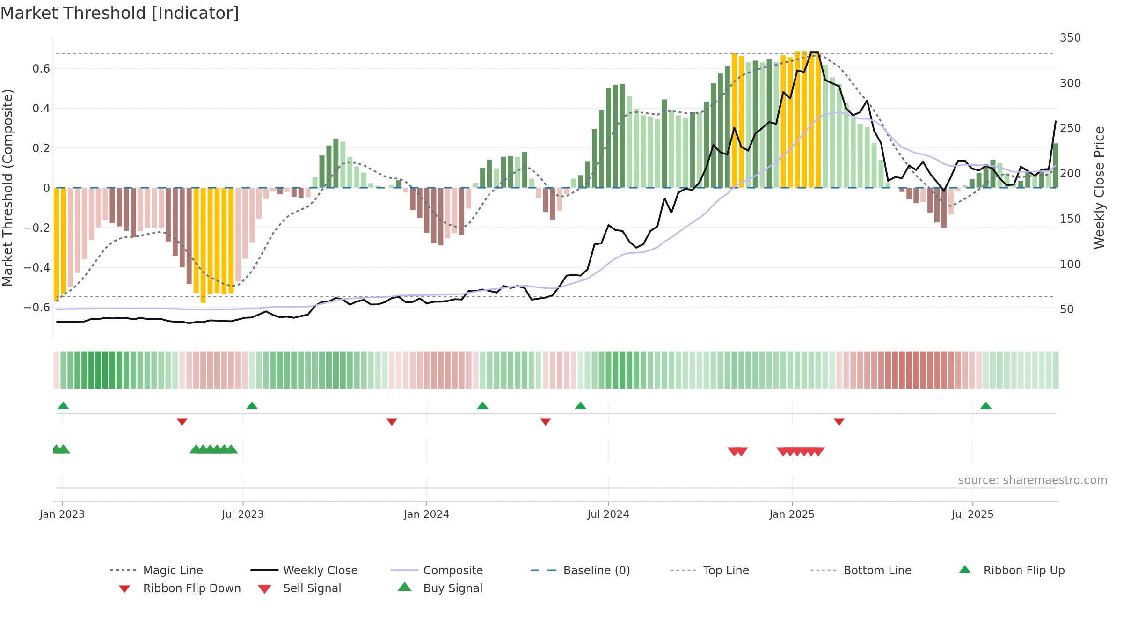The height and width of the screenshot is (632, 1123).
Task: Click the Ribbon Flip Down legend triangle
Action: pos(124,589)
